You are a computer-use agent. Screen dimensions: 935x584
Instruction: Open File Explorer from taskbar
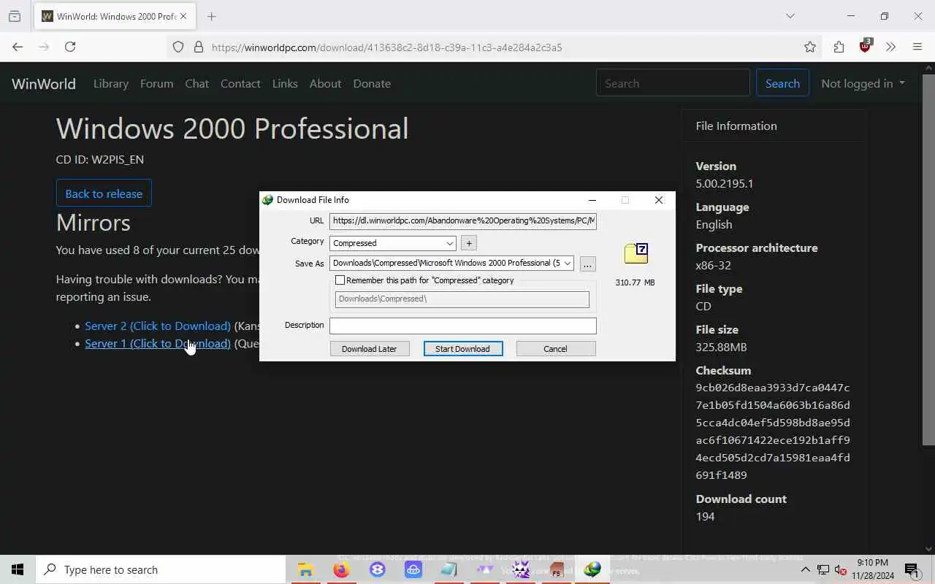[305, 569]
